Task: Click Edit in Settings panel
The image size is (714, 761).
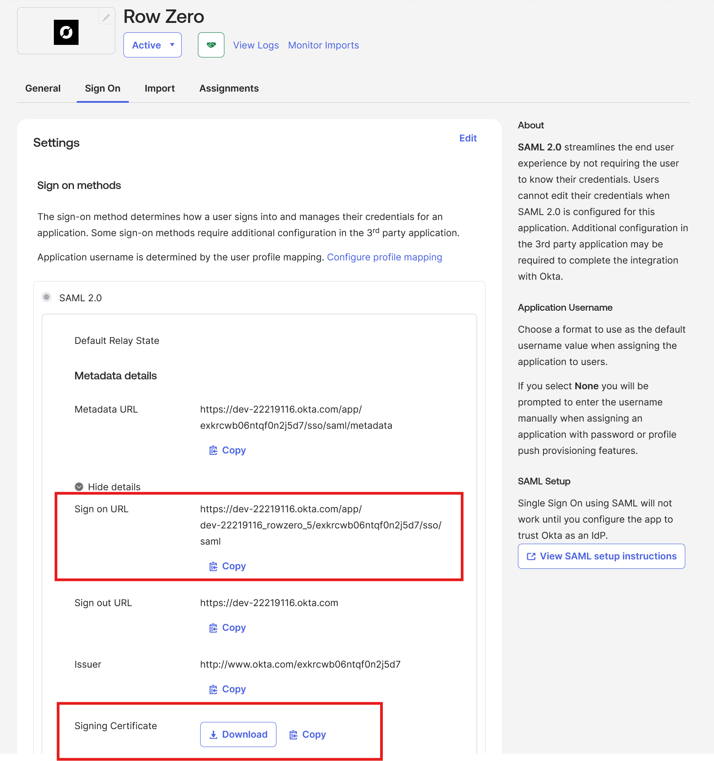Action: click(x=468, y=138)
